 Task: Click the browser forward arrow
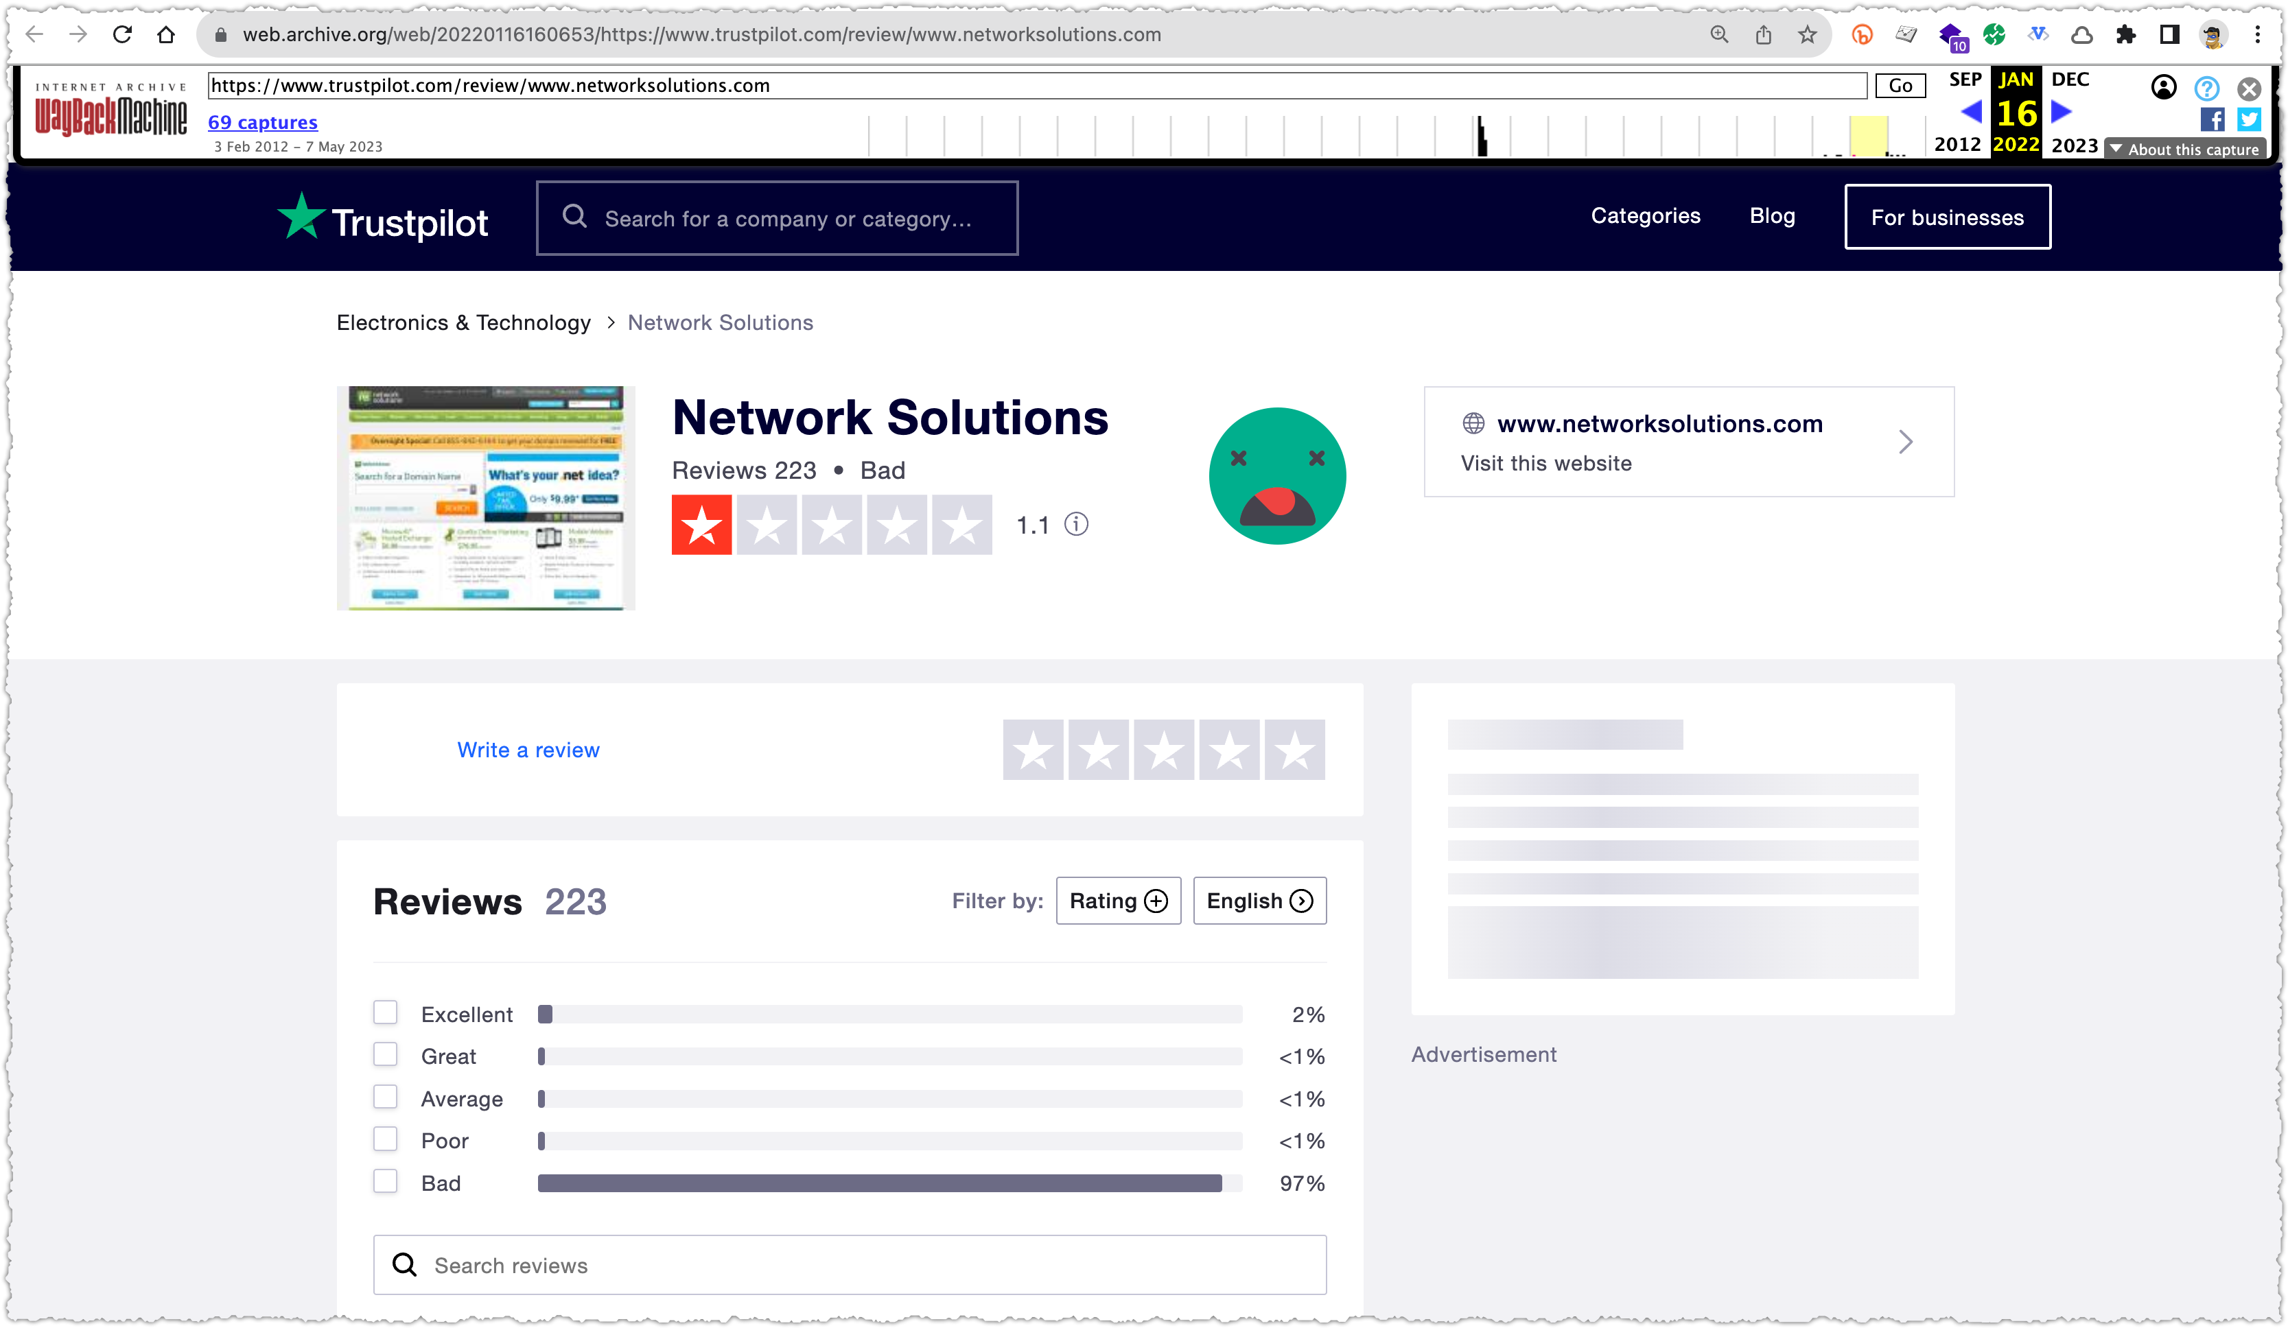[x=78, y=34]
